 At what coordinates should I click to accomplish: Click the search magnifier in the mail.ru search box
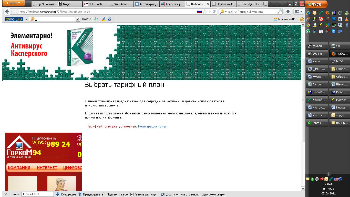pos(280,12)
